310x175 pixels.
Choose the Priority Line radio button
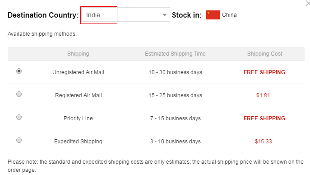coord(19,117)
